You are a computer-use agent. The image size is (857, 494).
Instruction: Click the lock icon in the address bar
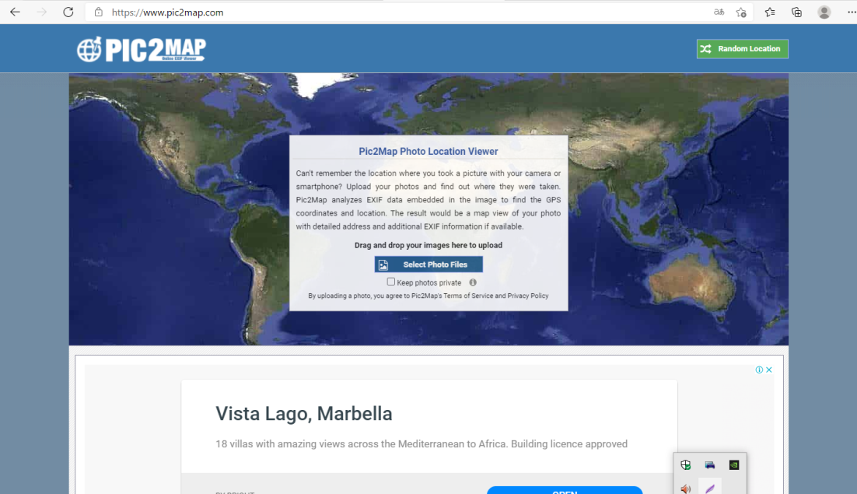(98, 12)
